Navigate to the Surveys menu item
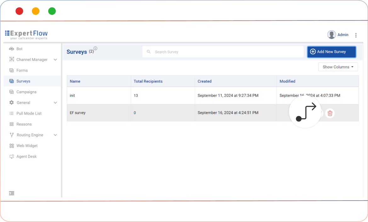 [x=23, y=81]
